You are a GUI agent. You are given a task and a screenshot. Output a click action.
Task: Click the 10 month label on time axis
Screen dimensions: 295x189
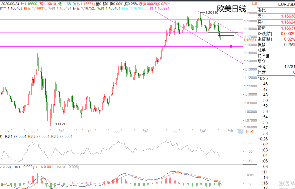[231, 131]
